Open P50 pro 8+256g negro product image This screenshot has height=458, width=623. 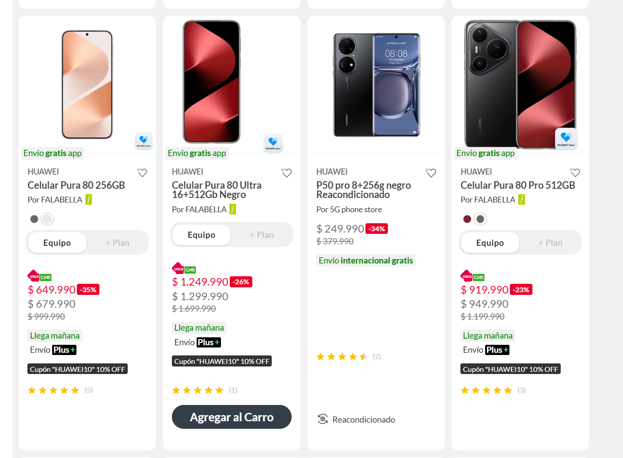pos(376,85)
